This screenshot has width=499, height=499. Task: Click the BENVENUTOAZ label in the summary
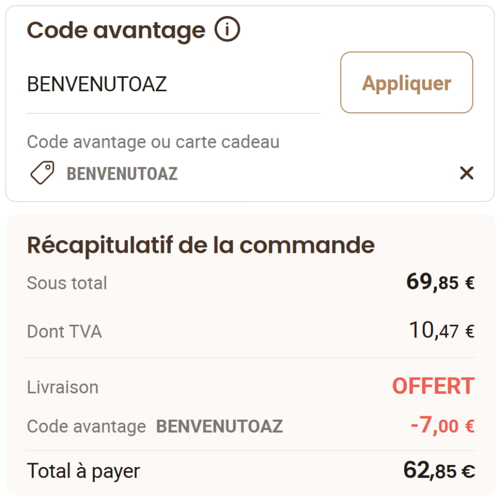coord(219,426)
